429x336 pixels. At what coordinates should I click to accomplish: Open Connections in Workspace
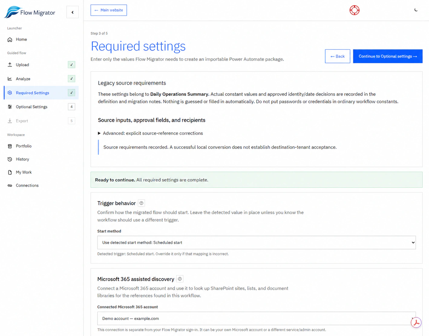[41, 185]
